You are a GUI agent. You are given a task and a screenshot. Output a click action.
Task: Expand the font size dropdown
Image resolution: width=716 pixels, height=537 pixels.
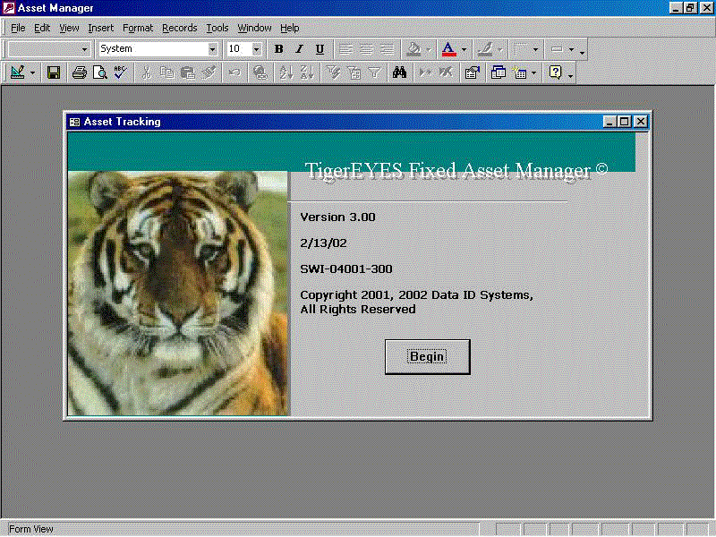click(x=257, y=49)
